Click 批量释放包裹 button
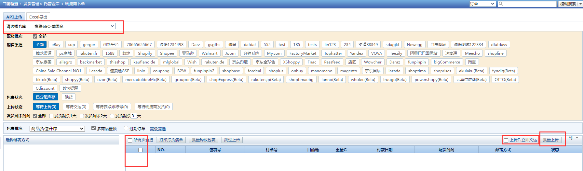The height and width of the screenshot is (171, 583). (204, 140)
